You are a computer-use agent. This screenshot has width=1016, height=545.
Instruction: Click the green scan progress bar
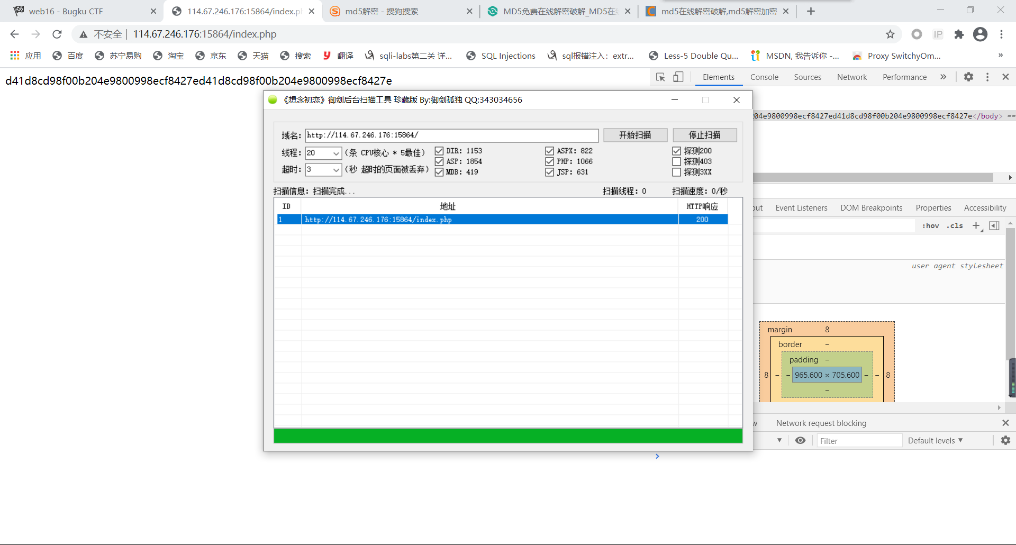[508, 436]
